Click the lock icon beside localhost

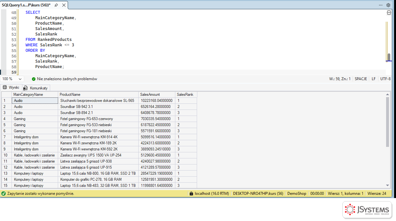[x=191, y=194]
